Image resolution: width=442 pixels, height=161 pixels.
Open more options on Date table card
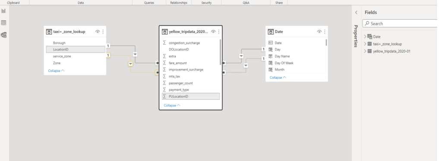(325, 32)
